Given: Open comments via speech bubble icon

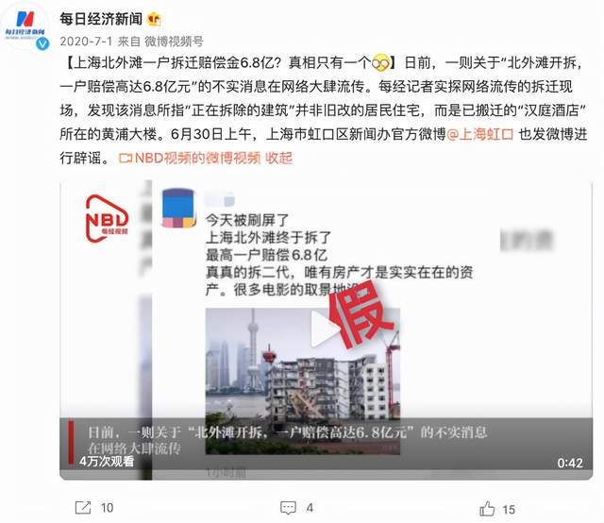Looking at the screenshot, I should click(x=288, y=508).
